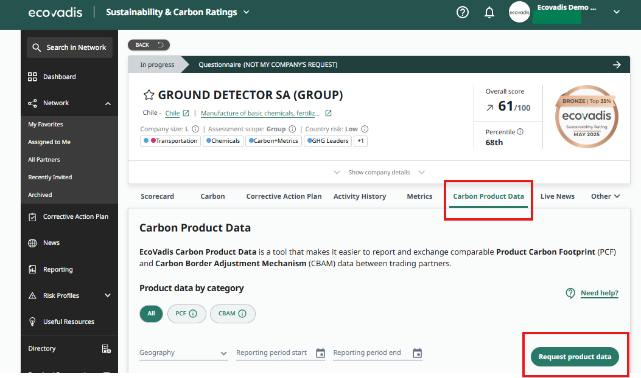The height and width of the screenshot is (378, 641).
Task: Collapse the Network section chevron
Action: 108,103
